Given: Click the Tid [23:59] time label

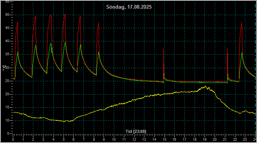Looking at the screenshot, I should coord(136,131).
